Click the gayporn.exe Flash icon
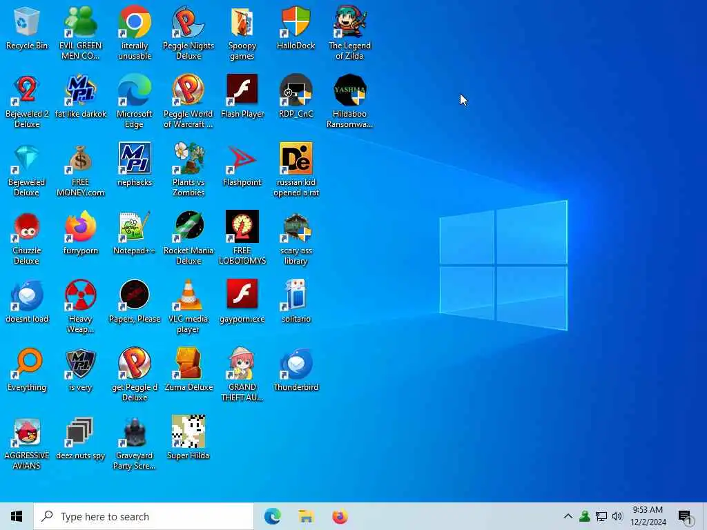This screenshot has width=707, height=530. 242,301
